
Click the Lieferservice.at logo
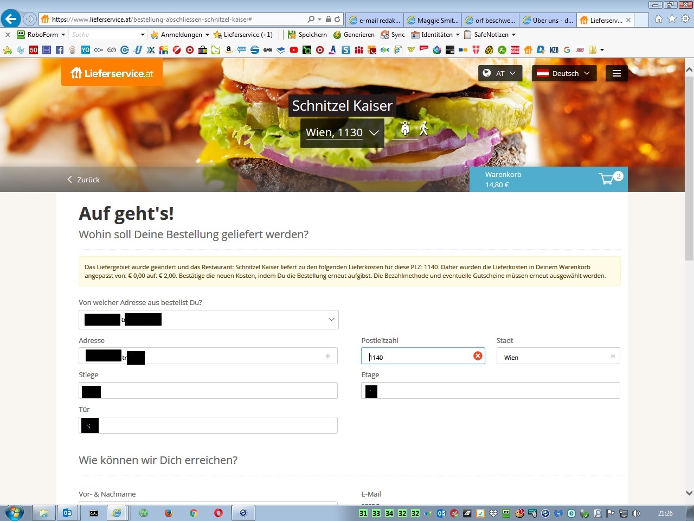point(112,73)
